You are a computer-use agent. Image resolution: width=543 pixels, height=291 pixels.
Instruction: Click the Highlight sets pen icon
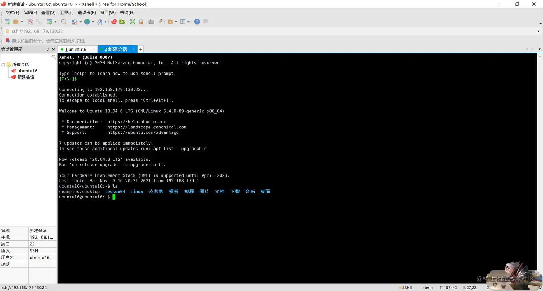click(160, 22)
